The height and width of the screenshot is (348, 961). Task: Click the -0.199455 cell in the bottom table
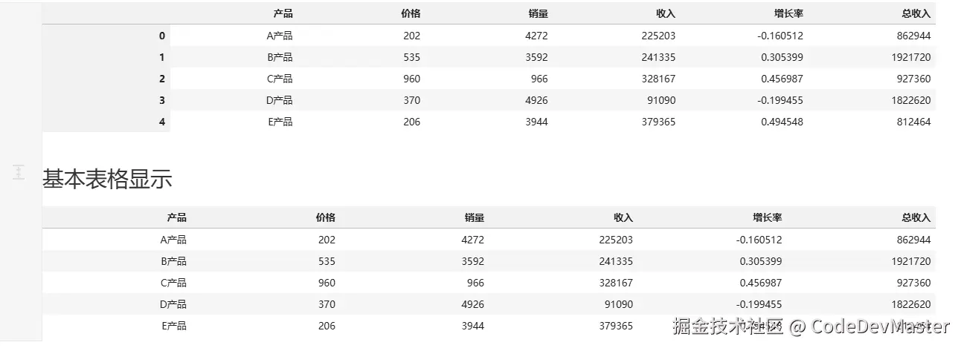[759, 304]
